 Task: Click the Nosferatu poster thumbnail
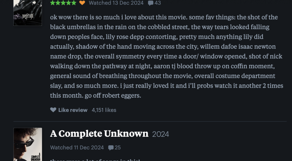coord(27,13)
